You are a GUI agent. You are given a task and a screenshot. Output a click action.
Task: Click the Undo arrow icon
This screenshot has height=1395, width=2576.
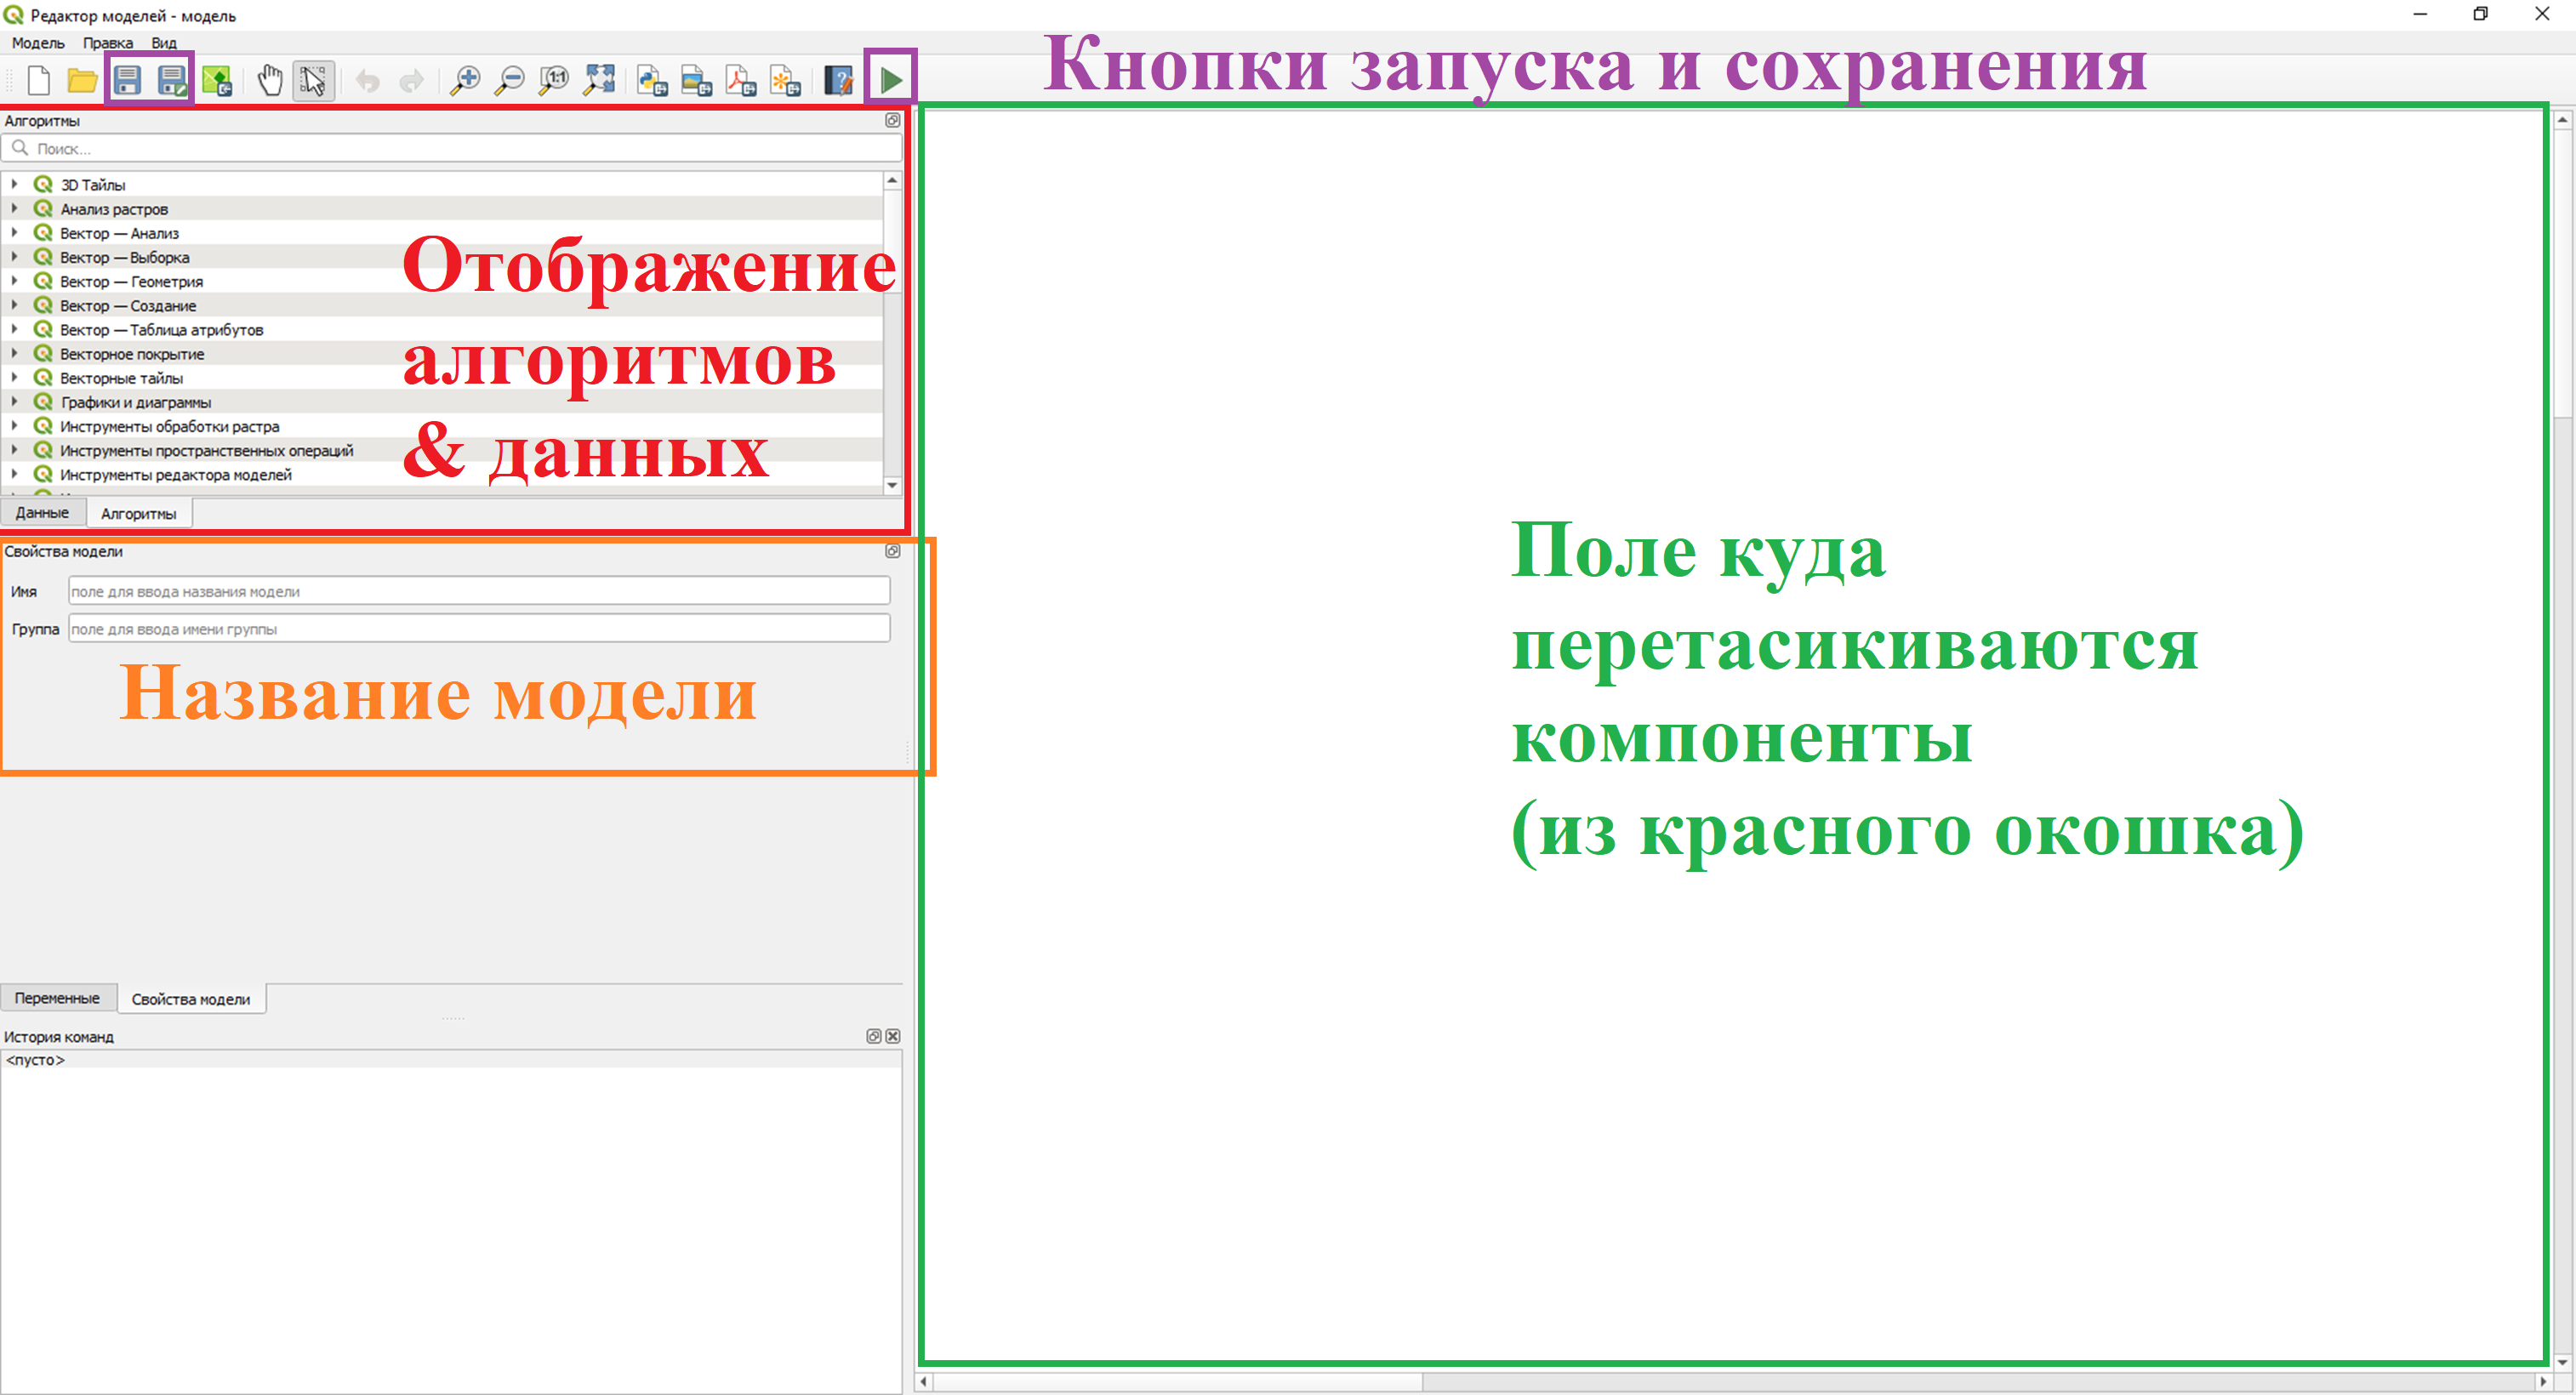[x=367, y=80]
